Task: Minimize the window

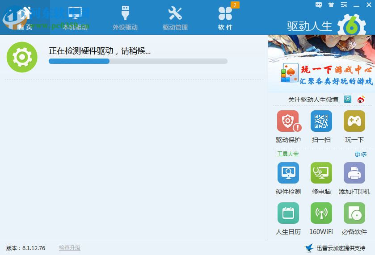Action: pyautogui.click(x=356, y=5)
